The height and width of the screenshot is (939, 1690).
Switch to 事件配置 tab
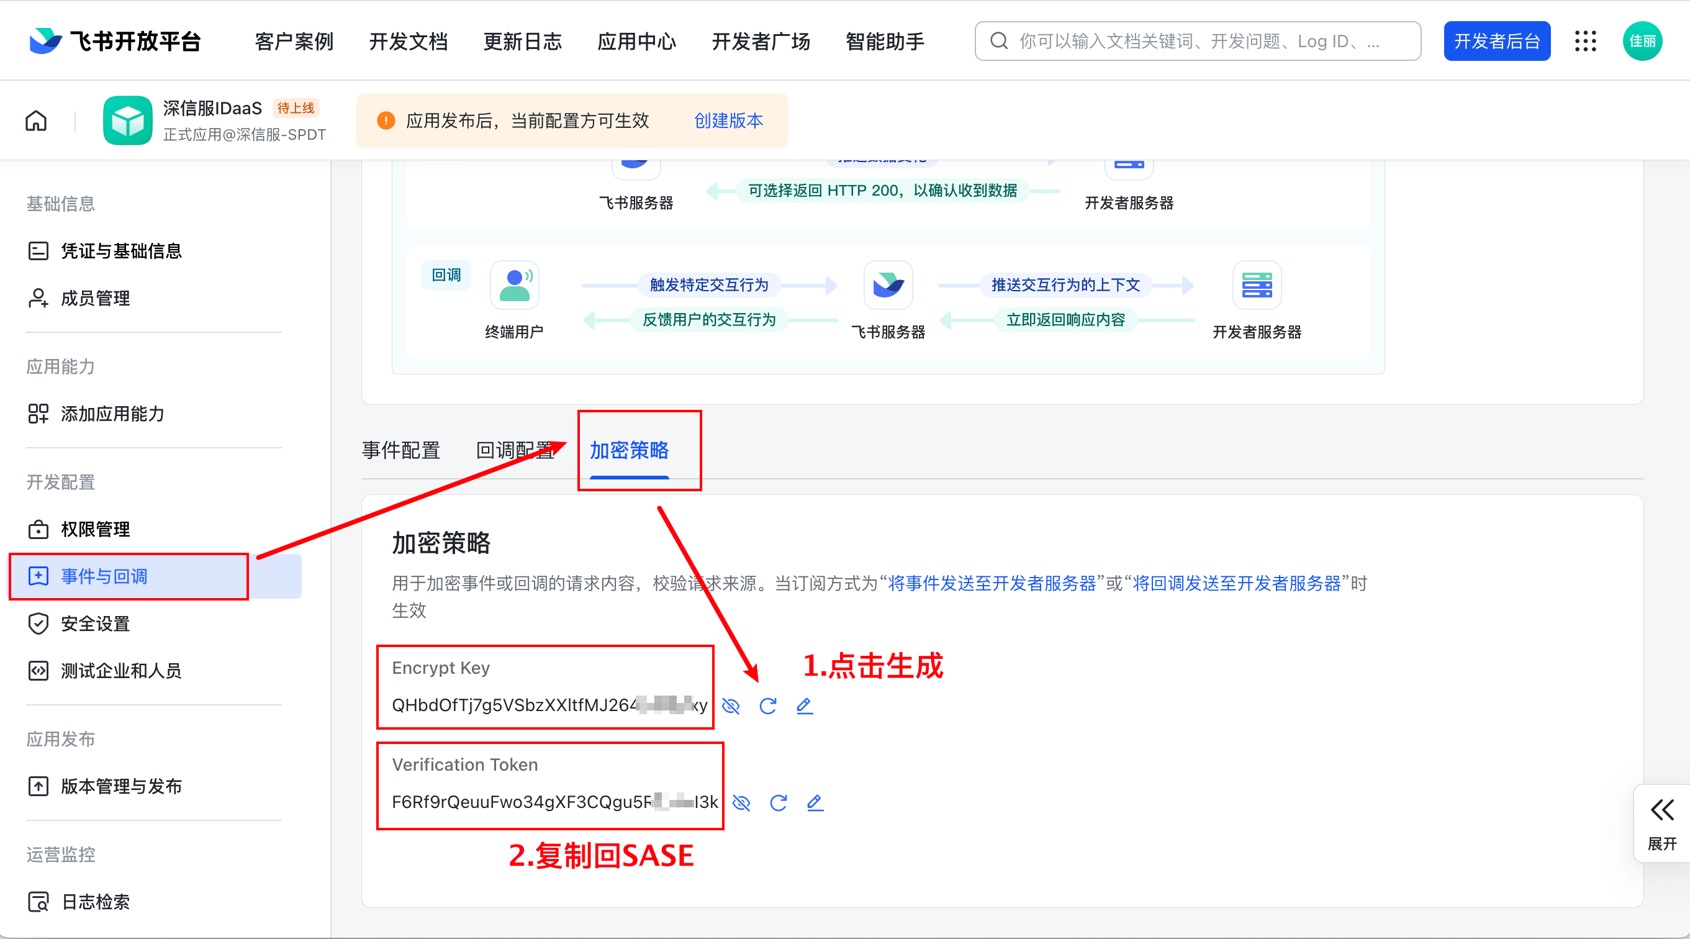(x=401, y=450)
